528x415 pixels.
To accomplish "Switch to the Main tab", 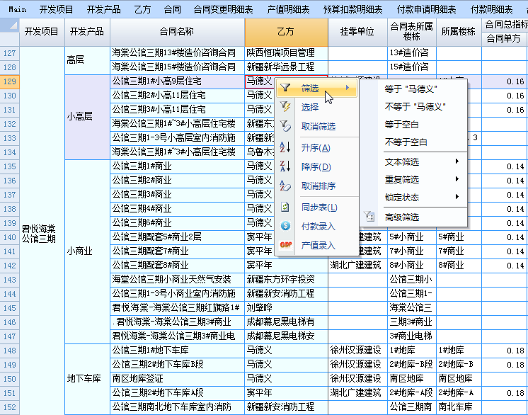I will [x=18, y=9].
